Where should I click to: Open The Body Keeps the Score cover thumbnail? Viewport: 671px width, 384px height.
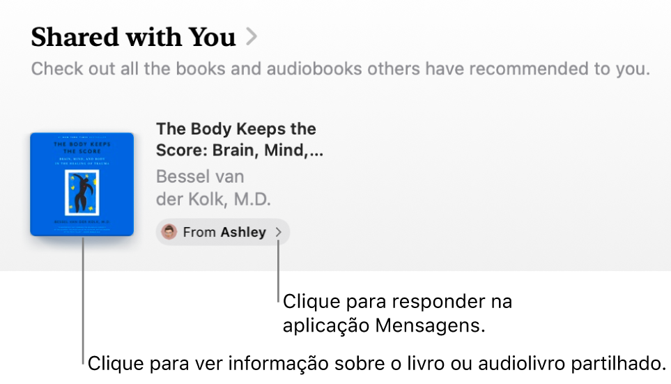[82, 184]
